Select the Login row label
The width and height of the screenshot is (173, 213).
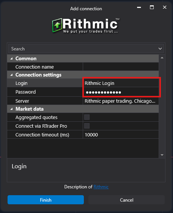tap(22, 83)
